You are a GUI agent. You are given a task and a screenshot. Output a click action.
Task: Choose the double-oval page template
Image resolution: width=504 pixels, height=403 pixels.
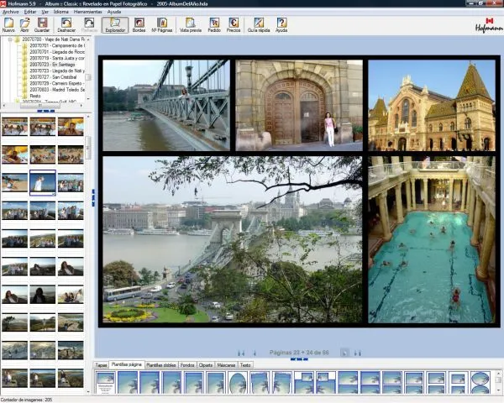(480, 383)
